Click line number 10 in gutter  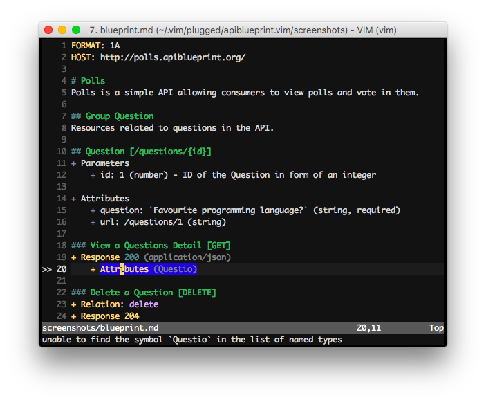click(62, 152)
